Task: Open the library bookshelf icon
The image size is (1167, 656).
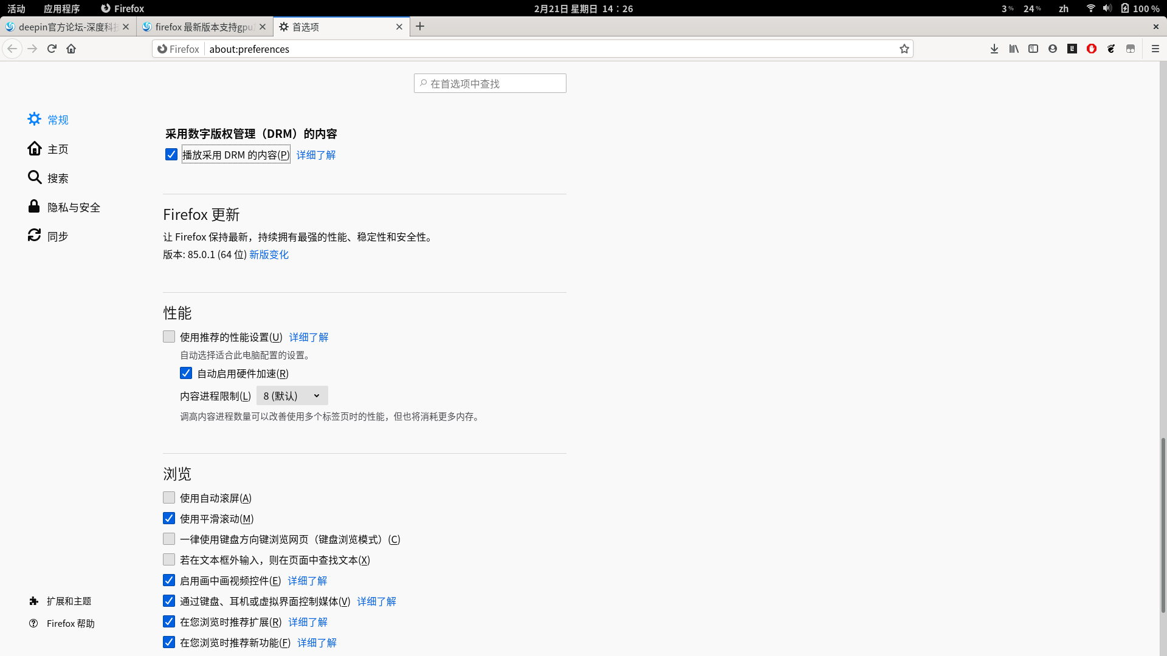Action: point(1013,49)
